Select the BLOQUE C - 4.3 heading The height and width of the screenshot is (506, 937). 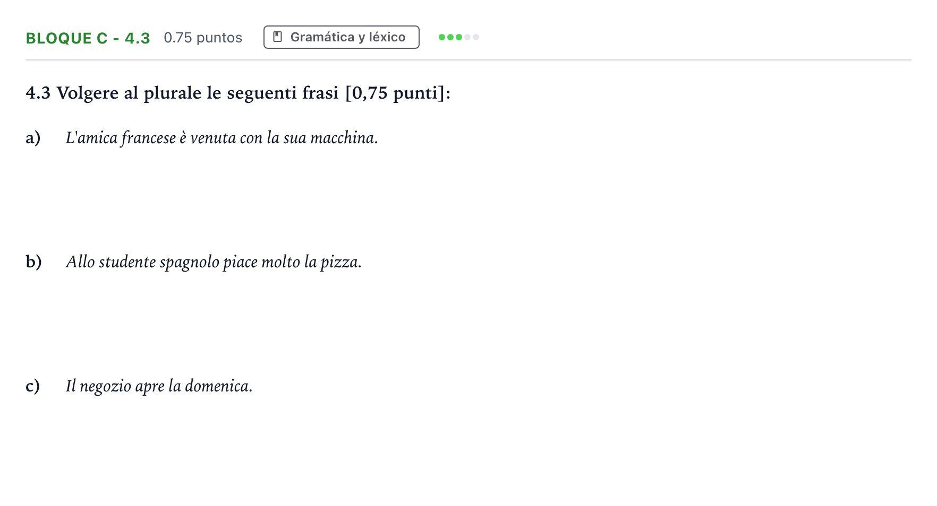click(x=88, y=38)
